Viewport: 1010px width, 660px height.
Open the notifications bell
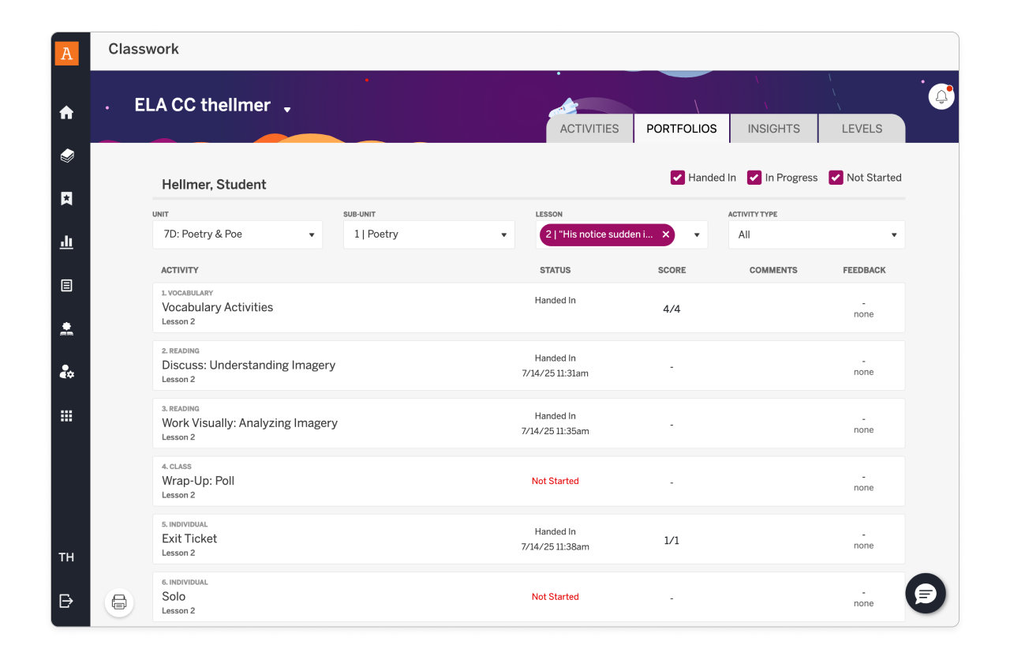pyautogui.click(x=941, y=97)
